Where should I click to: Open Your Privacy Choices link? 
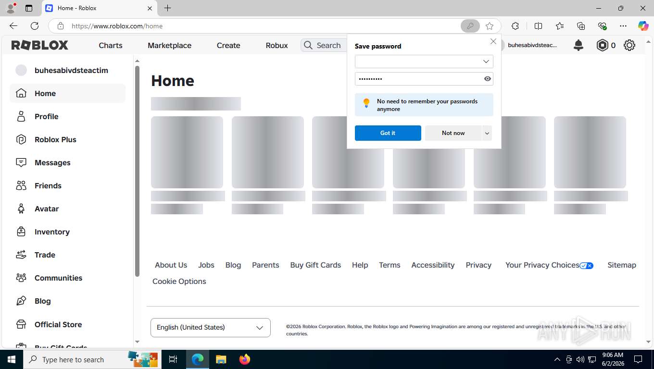click(549, 265)
